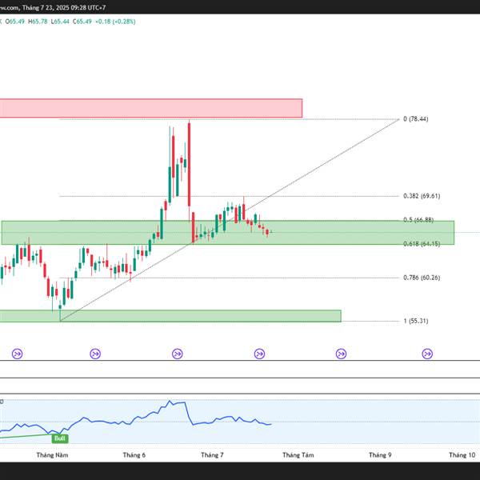Screen dimensions: 480x480
Task: Click the chart timestamp Tháng 7 23, 2025 09:28
Action: point(54,7)
